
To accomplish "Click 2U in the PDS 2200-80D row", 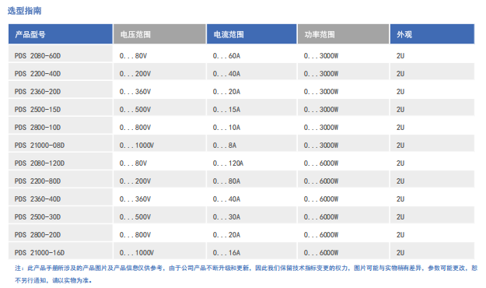I will click(x=400, y=181).
